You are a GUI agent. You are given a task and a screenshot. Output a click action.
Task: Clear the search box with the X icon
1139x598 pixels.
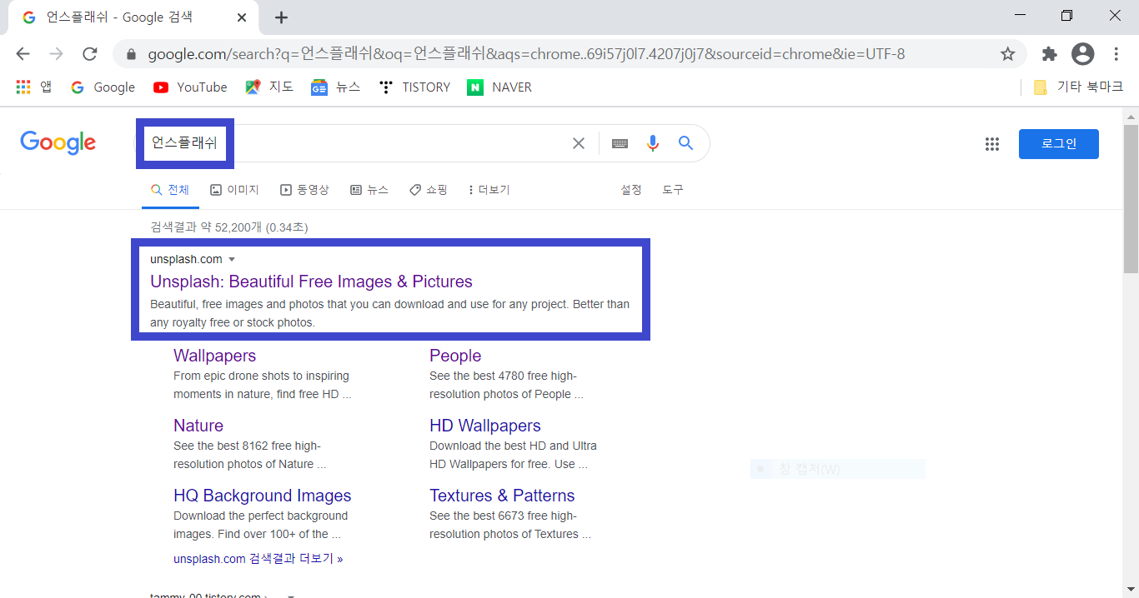point(579,143)
